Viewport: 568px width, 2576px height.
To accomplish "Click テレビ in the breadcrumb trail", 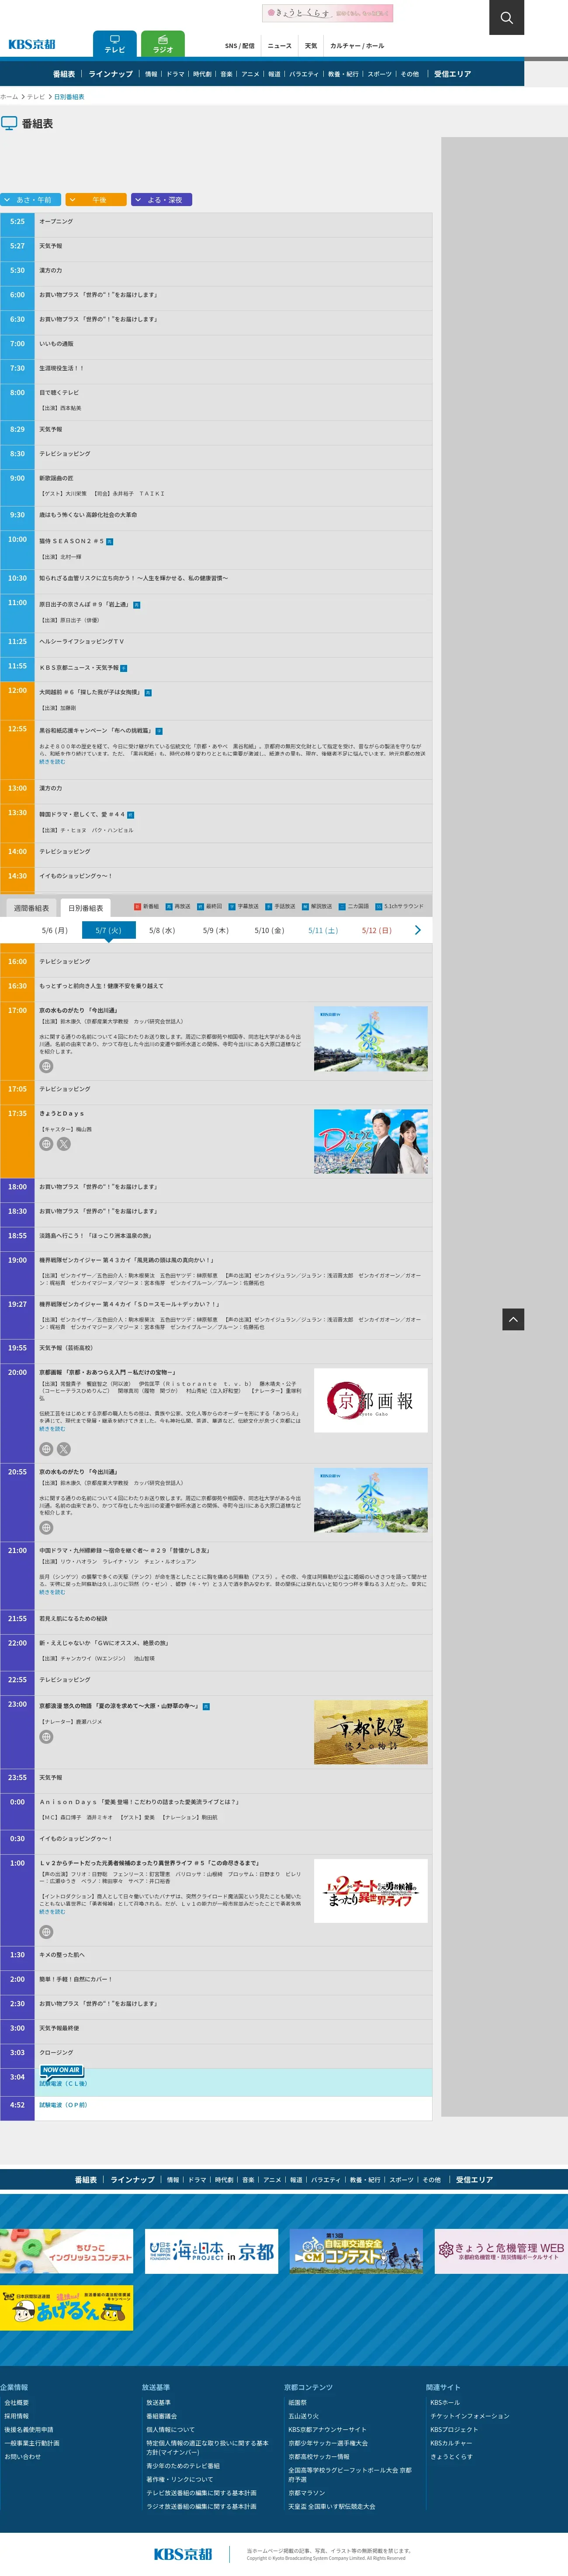I will pos(36,97).
